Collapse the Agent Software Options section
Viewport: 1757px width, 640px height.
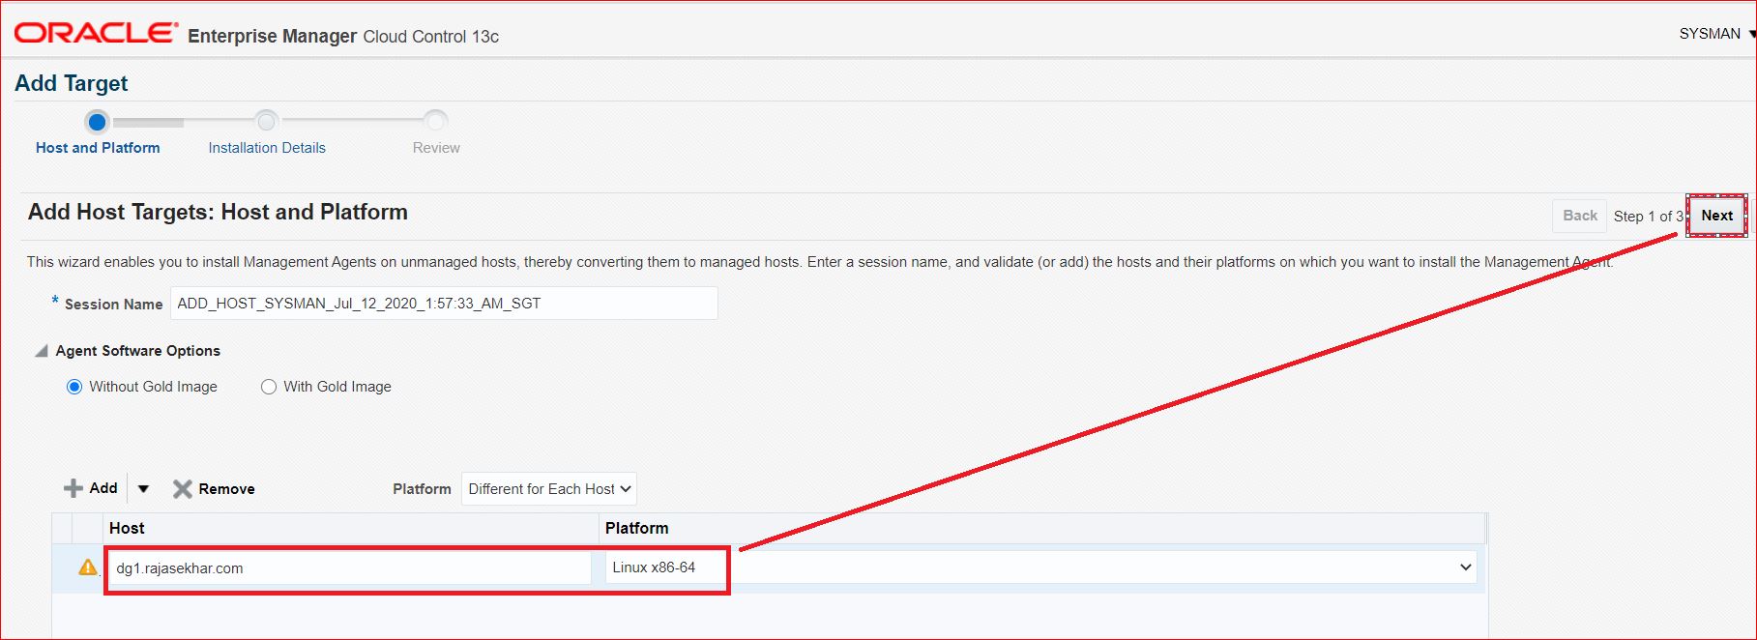point(42,351)
